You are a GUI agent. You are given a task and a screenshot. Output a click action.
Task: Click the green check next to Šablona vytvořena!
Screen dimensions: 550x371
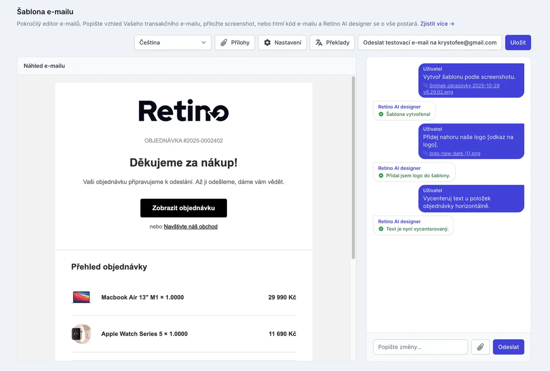381,114
